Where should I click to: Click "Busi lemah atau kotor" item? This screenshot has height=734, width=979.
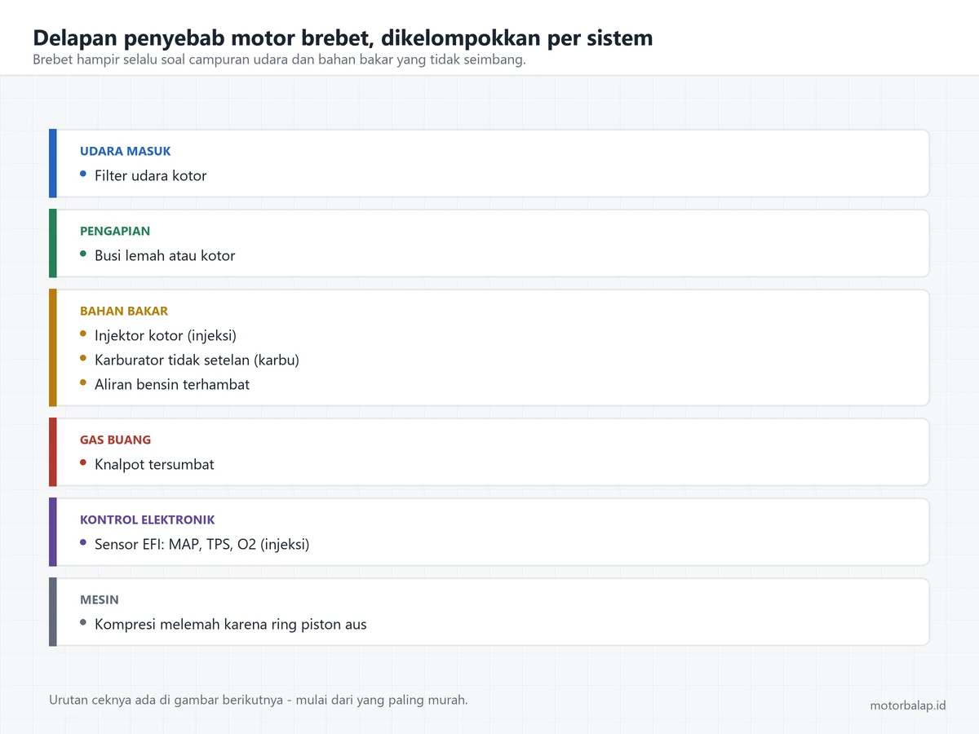[x=165, y=255]
